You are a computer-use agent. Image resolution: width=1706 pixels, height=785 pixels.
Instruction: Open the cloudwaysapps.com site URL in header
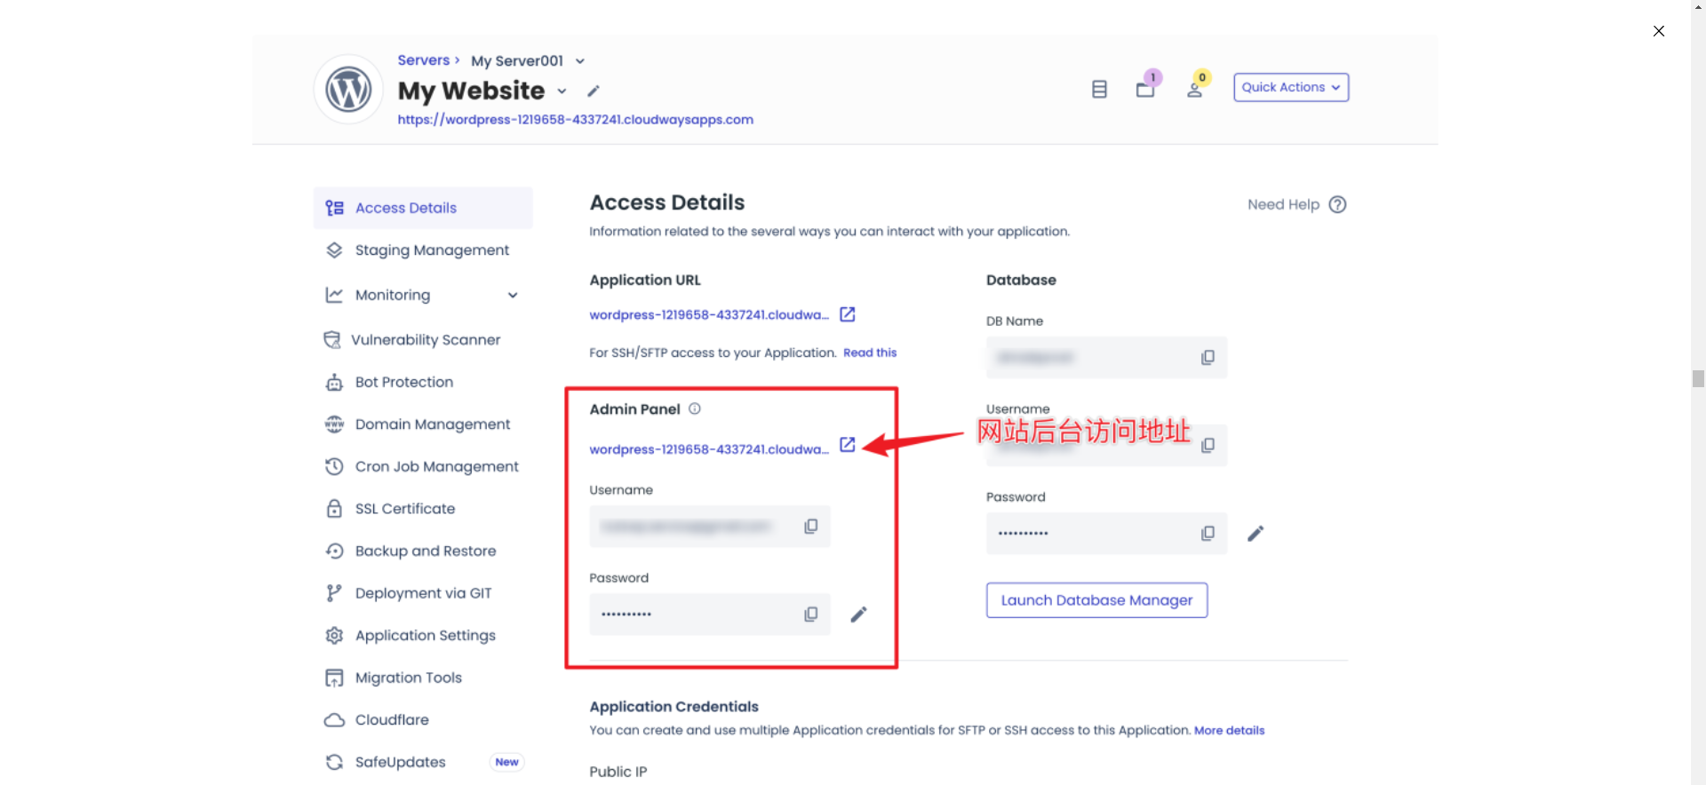pos(575,120)
